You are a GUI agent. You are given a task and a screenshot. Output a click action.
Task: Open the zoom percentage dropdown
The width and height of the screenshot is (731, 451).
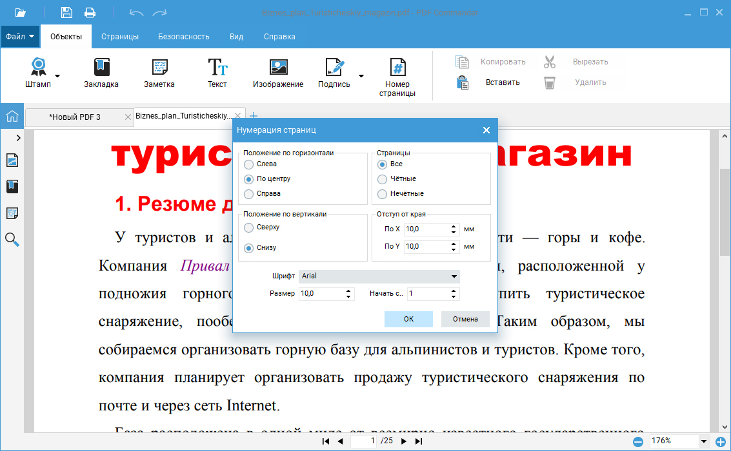[704, 441]
